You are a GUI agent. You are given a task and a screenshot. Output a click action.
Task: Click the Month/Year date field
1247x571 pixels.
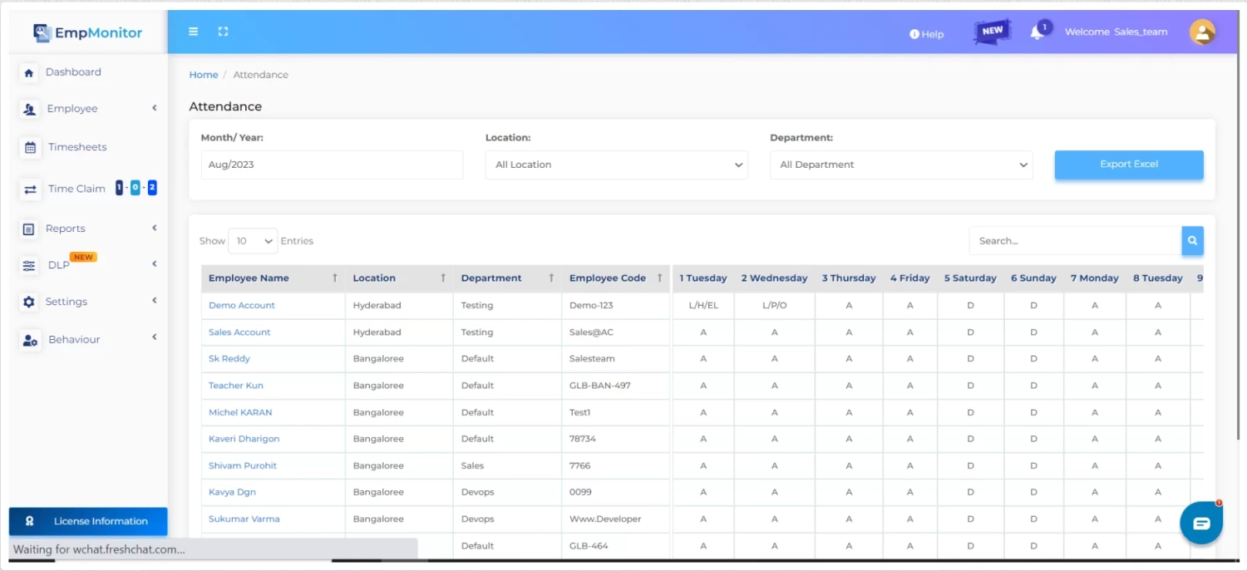coord(332,165)
